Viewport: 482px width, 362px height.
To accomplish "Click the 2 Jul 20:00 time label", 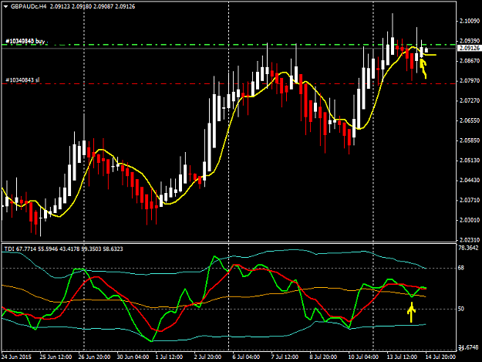I will (207, 357).
